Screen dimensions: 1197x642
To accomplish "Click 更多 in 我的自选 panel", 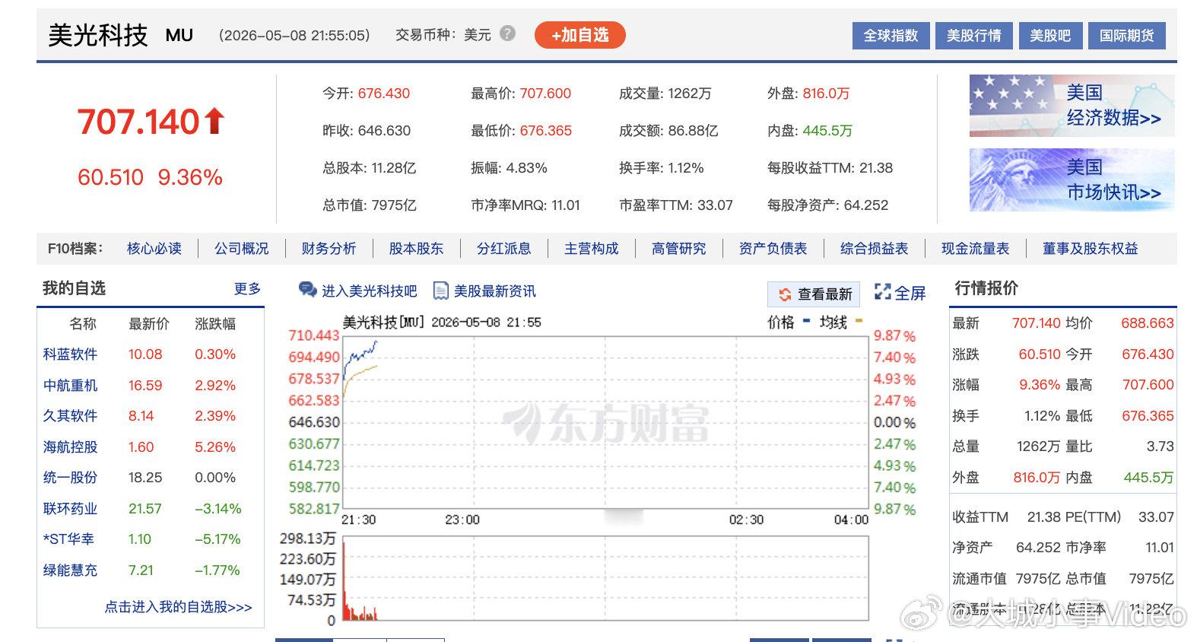I will pyautogui.click(x=247, y=289).
